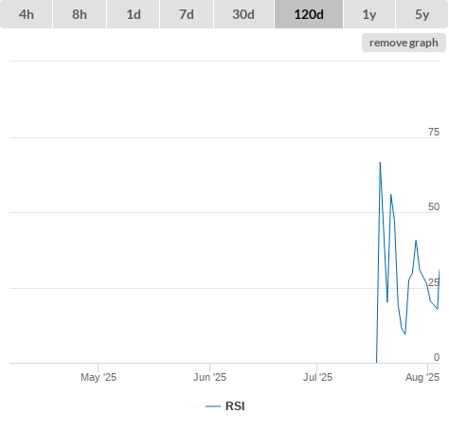449x431 pixels.
Task: Click the highest RSI peak on chart
Action: click(x=380, y=163)
